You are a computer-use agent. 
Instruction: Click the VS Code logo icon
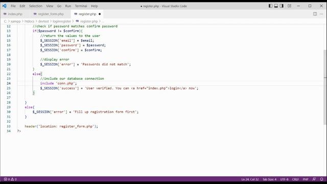tap(5, 6)
